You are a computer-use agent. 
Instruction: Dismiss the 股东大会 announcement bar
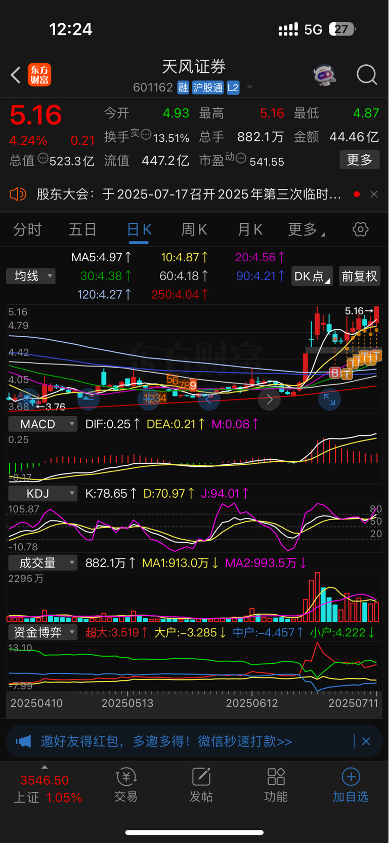pos(374,194)
